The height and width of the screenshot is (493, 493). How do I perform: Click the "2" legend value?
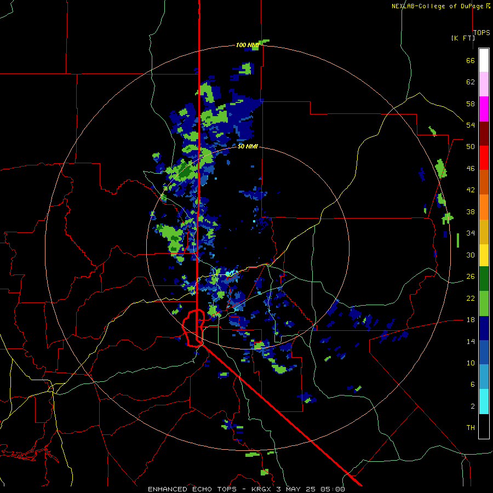(x=472, y=406)
